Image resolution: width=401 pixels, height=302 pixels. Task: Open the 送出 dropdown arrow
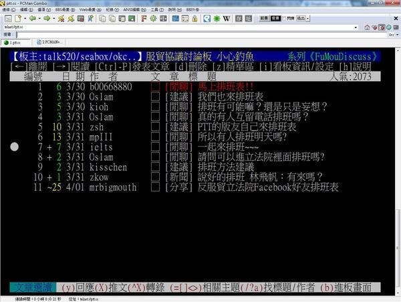(x=308, y=19)
